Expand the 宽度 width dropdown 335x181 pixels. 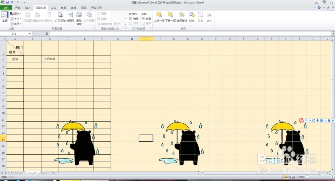(126, 13)
